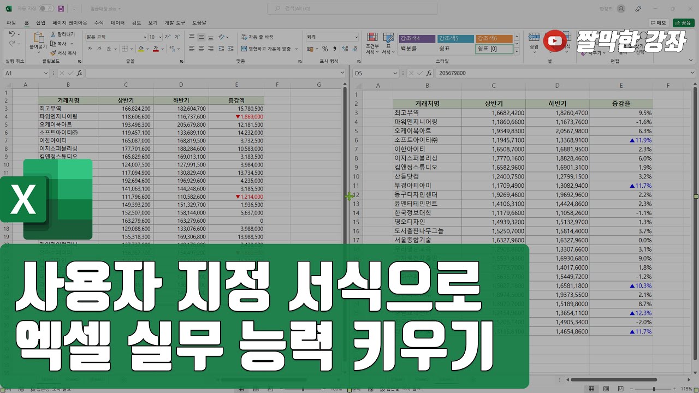
Task: Switch to the Insert (삽입) tab
Action: click(41, 23)
